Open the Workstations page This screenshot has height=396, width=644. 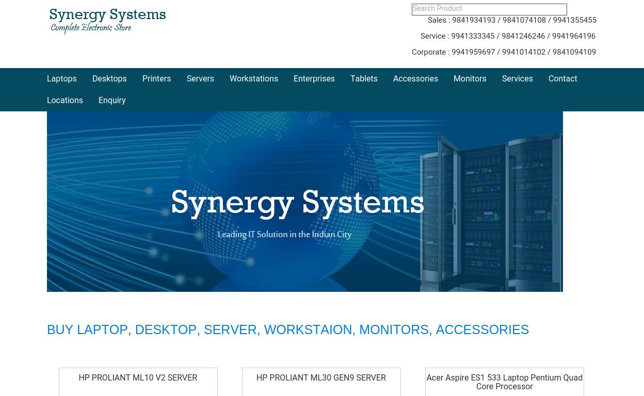pos(253,79)
